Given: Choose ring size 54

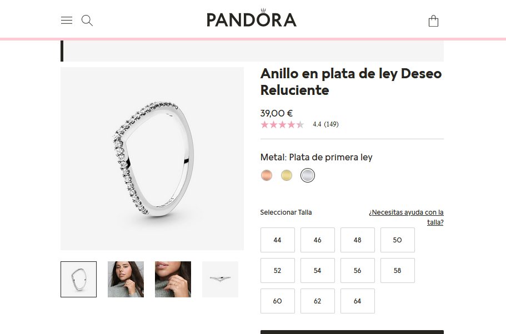Looking at the screenshot, I should tap(318, 271).
